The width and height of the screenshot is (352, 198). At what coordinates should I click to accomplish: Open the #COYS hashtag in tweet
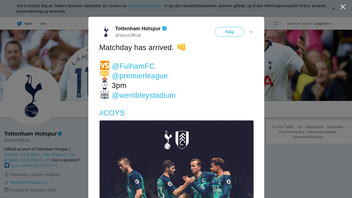pyautogui.click(x=112, y=113)
